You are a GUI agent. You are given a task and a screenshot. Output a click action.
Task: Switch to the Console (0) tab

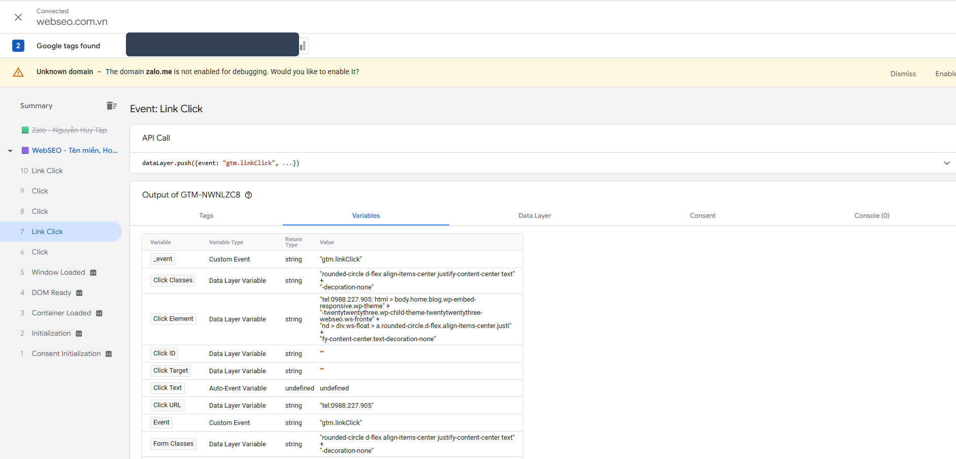point(872,216)
